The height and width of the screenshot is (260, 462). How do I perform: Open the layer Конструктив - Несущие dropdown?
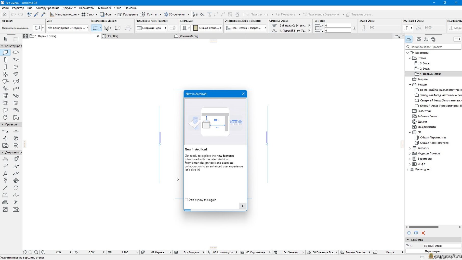(x=68, y=28)
